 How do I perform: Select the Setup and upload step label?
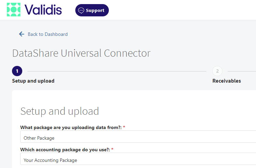(33, 81)
